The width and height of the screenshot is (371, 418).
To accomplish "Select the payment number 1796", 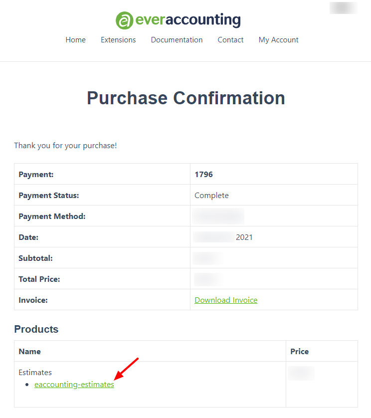I will tap(203, 175).
